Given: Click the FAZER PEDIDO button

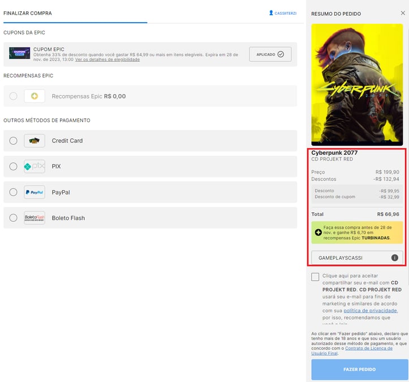Looking at the screenshot, I should pos(360,370).
